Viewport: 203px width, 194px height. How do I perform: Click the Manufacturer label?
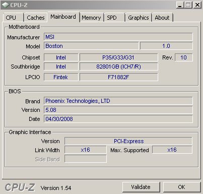[x=24, y=37]
